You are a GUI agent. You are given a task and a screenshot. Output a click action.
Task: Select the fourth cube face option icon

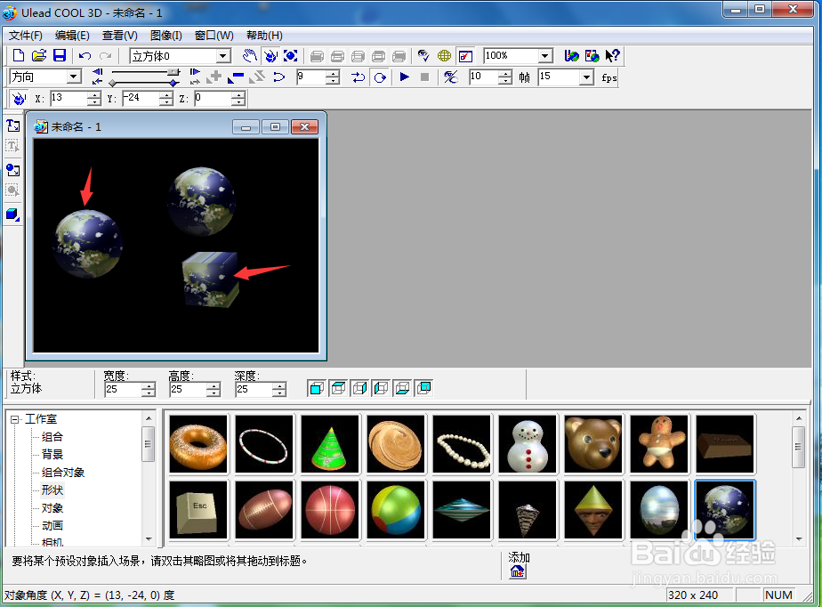coord(381,388)
